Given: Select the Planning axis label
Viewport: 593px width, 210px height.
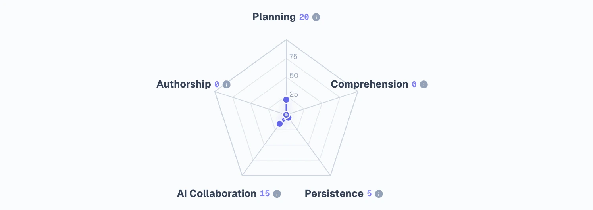Looking at the screenshot, I should point(274,17).
